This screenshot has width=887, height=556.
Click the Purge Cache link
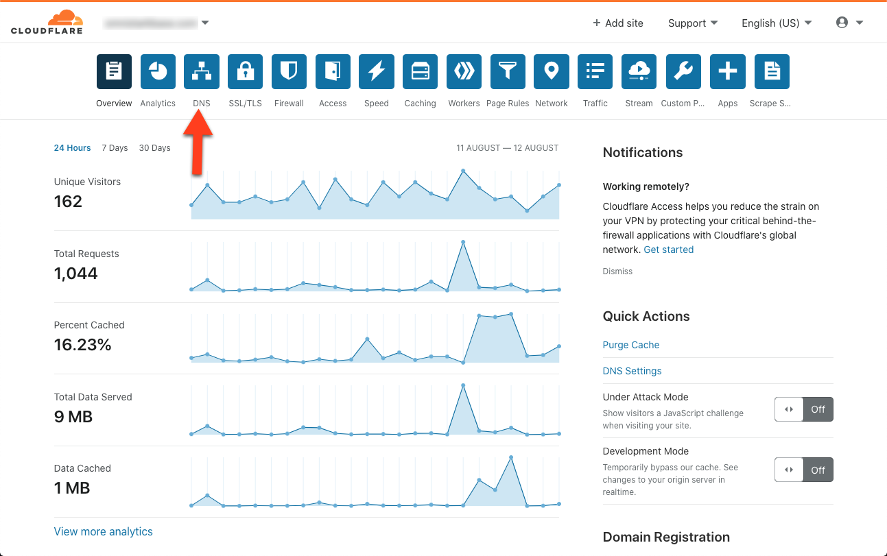click(631, 345)
